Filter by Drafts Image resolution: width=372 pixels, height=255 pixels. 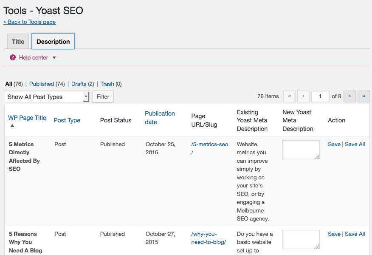(x=79, y=84)
